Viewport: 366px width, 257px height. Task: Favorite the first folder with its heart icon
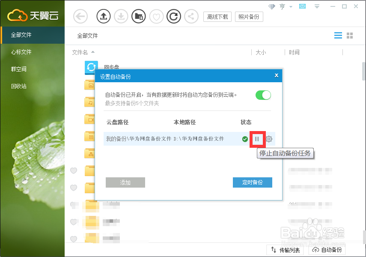coord(74,170)
